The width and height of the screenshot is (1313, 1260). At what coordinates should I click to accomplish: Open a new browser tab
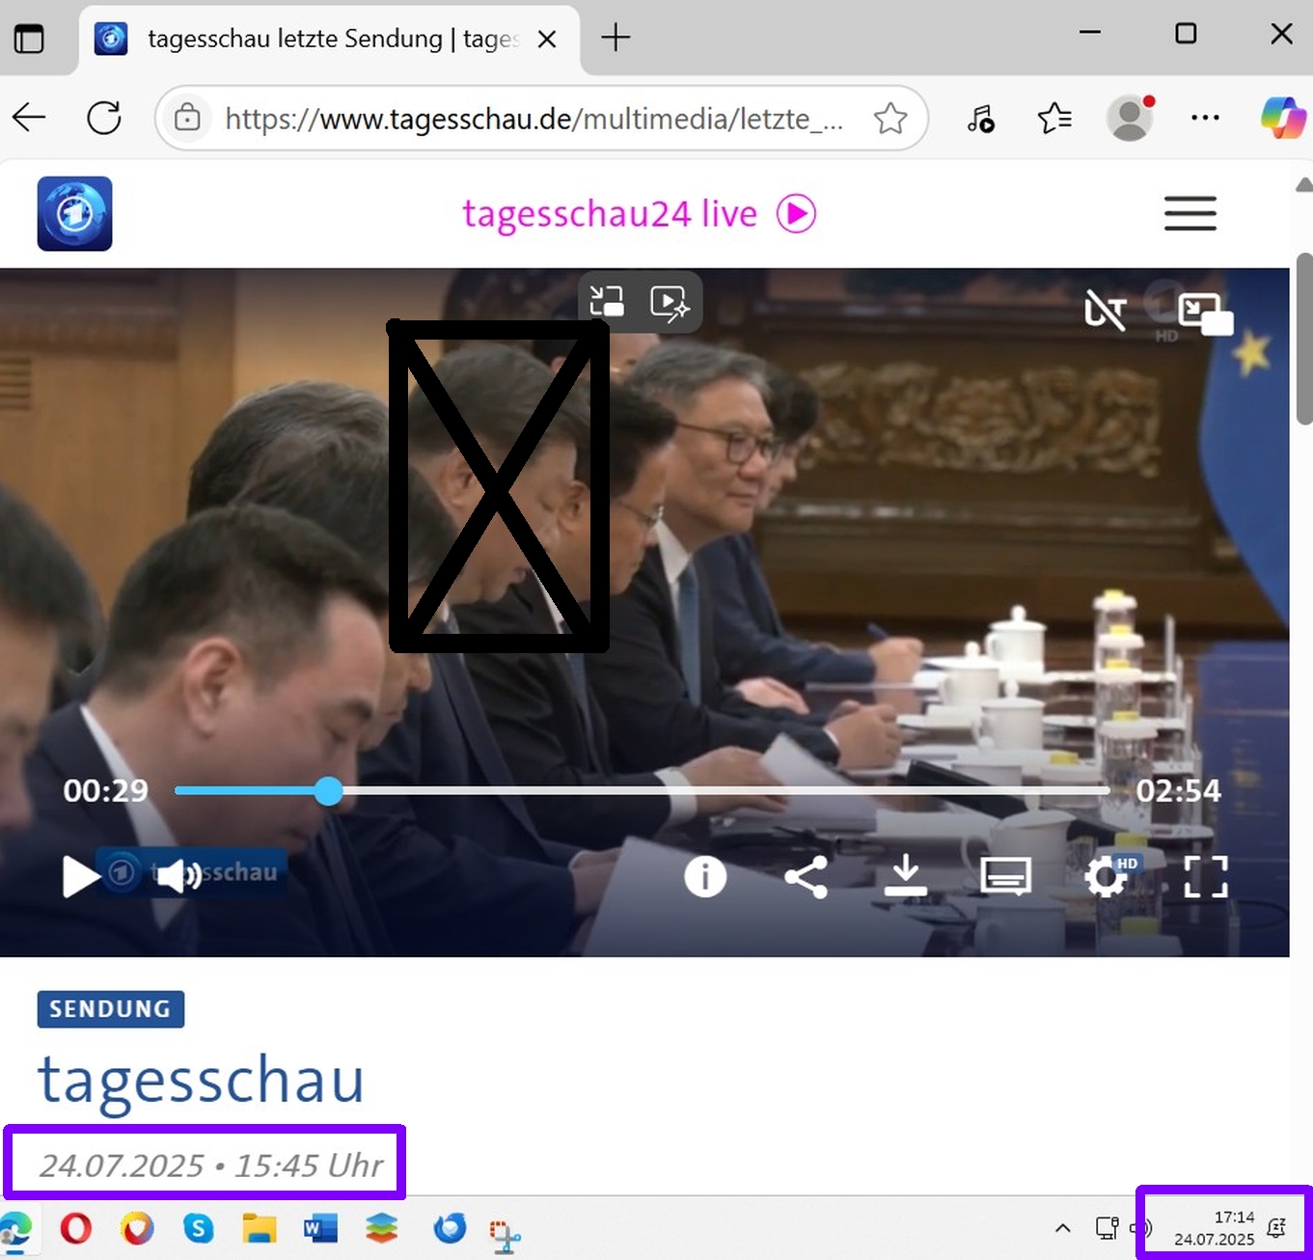(615, 39)
